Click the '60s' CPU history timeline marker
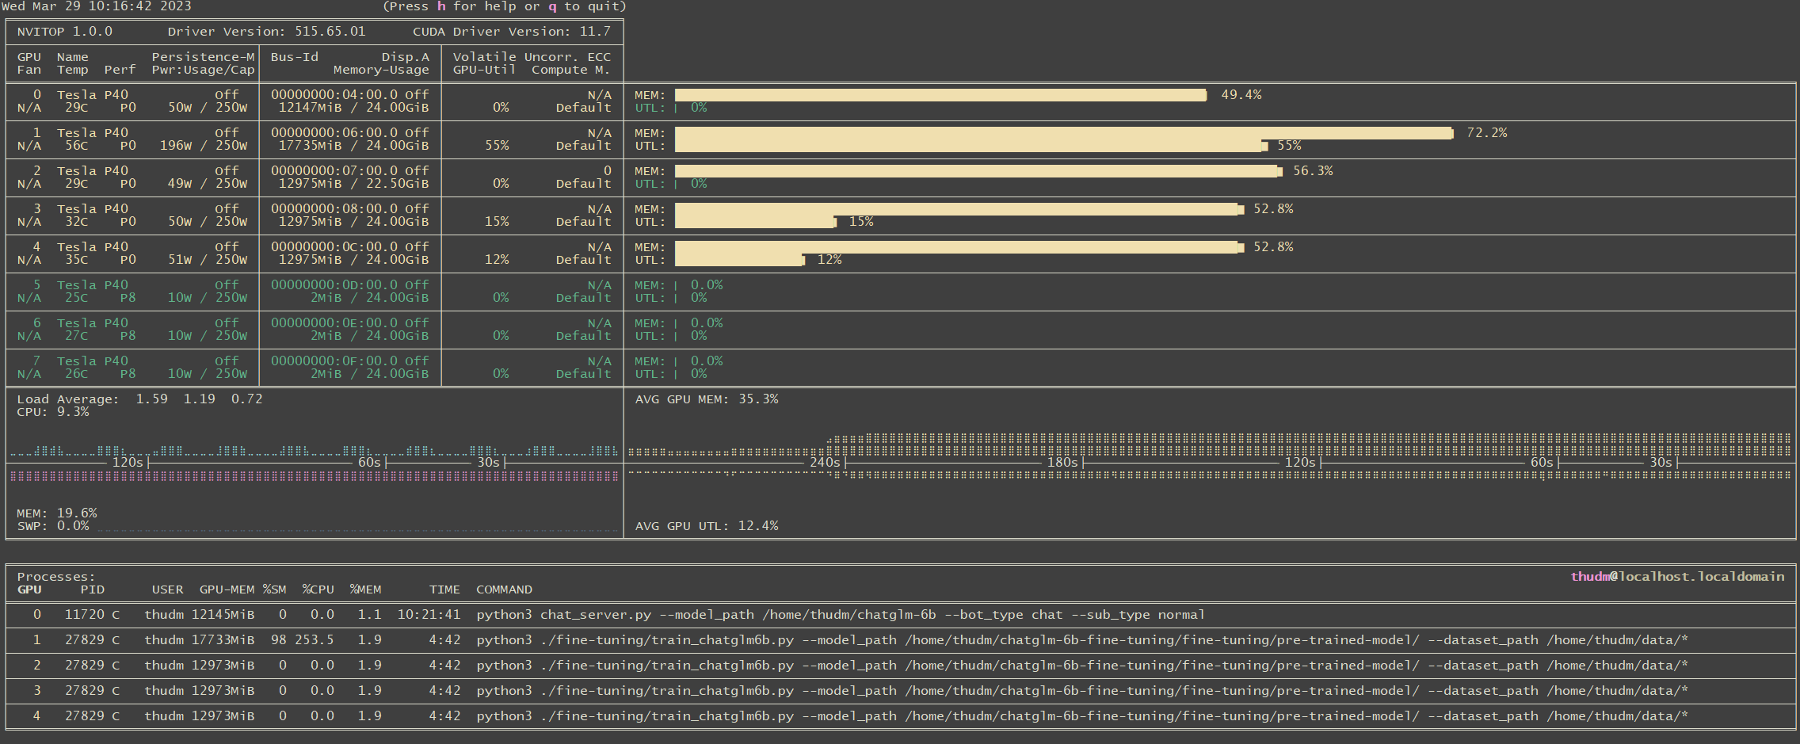The height and width of the screenshot is (744, 1800). [x=369, y=463]
